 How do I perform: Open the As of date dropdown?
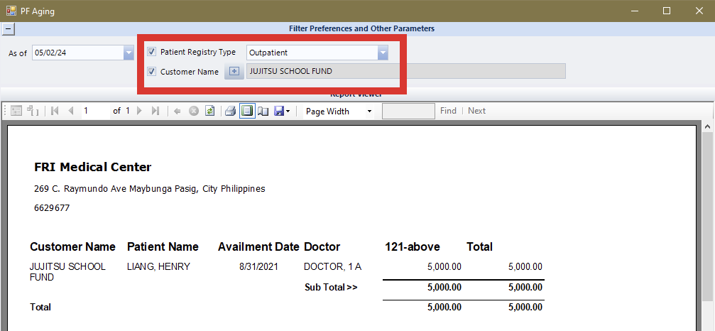click(129, 53)
